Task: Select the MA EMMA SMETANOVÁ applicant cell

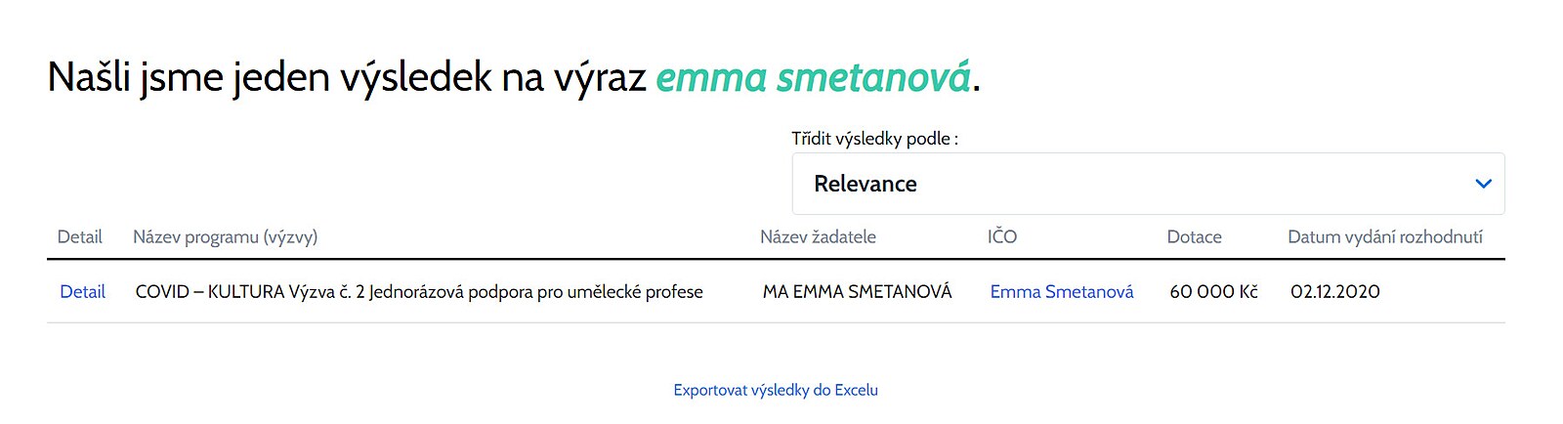Action: [857, 292]
